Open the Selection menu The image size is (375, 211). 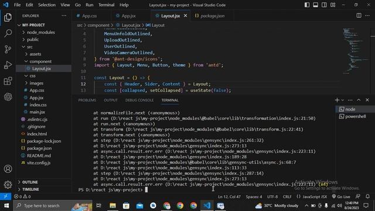point(47,5)
